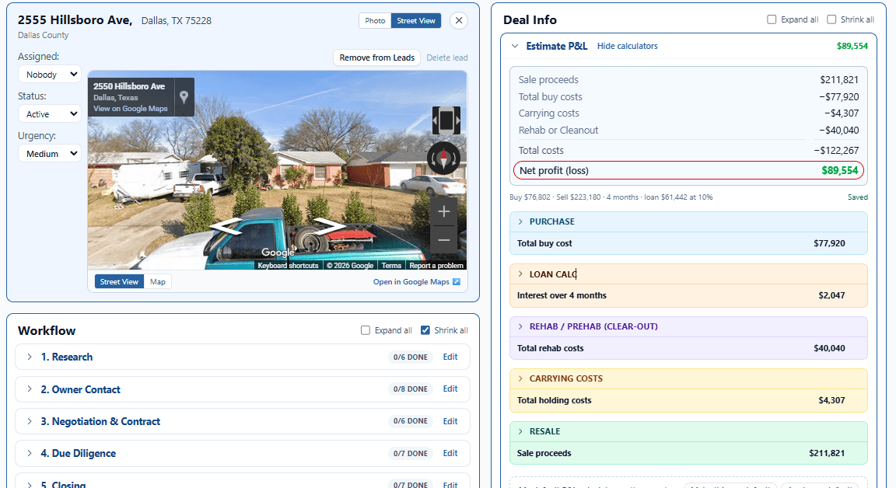Click the compass control in street view
Screen dimensions: 896x488
point(443,158)
